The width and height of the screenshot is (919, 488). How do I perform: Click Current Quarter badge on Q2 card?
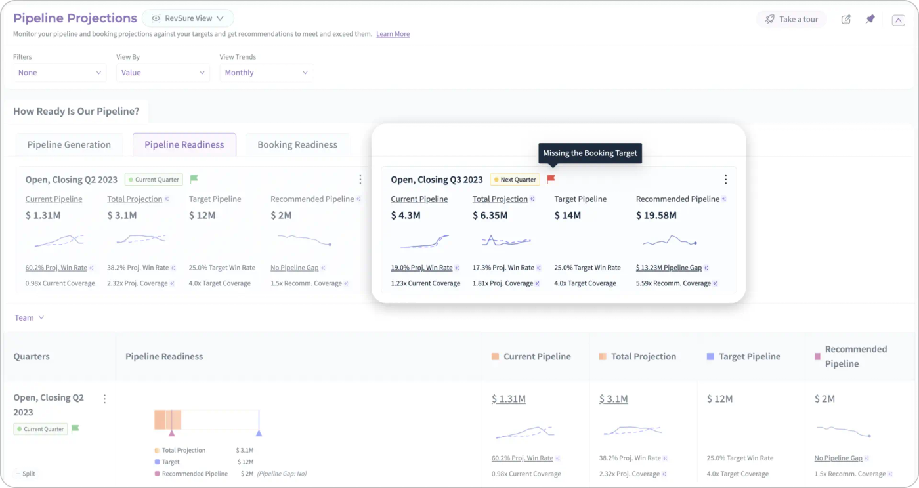click(x=154, y=180)
